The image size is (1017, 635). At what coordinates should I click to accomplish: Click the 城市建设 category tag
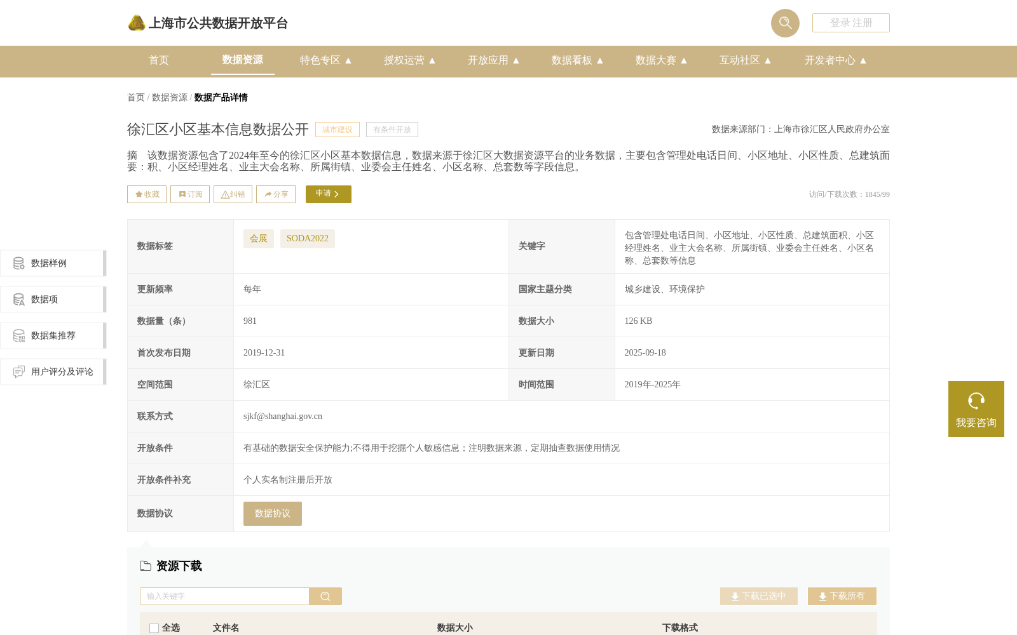(x=338, y=130)
